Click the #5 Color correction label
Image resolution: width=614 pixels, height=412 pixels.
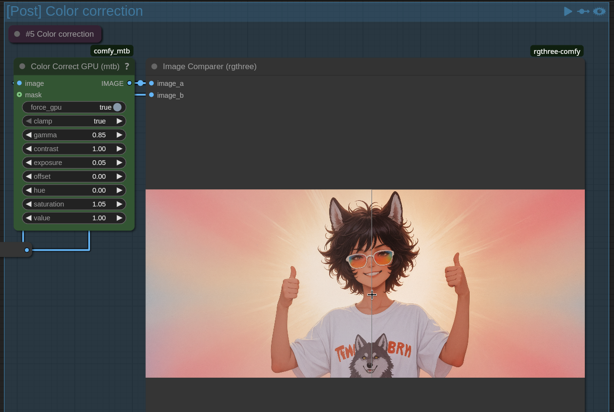[x=60, y=34]
